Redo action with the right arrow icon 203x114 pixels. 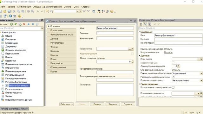coord(42,11)
